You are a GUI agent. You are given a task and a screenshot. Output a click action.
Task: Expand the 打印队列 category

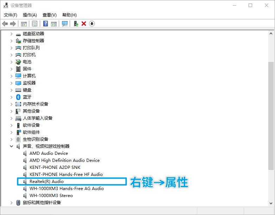coord(11,48)
